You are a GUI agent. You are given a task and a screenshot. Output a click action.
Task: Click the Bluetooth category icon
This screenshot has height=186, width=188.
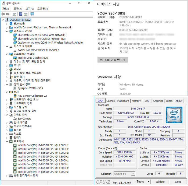point(11,23)
